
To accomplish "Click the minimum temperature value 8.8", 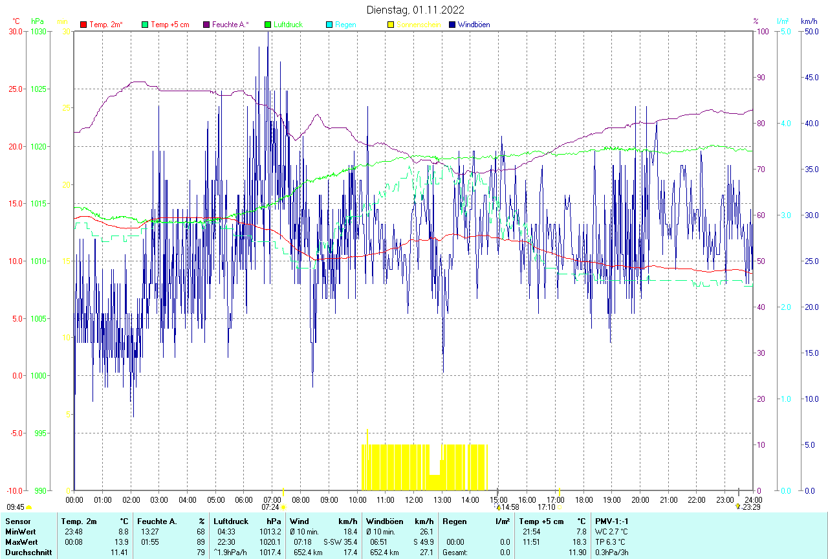I will pos(124,531).
